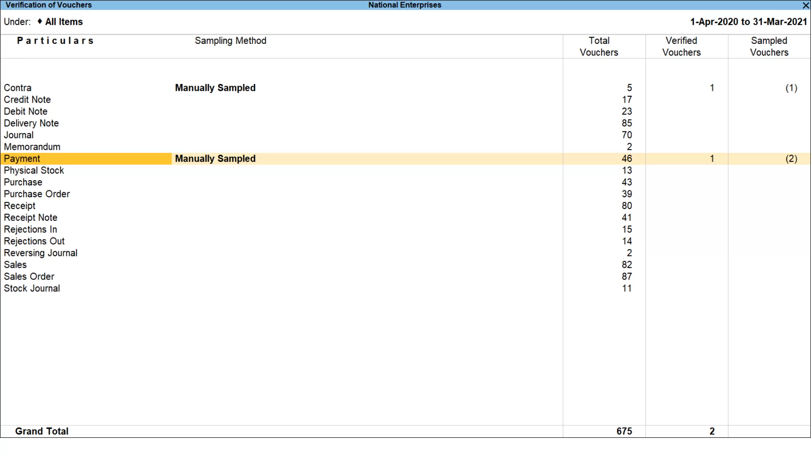
Task: Click the 1-Apr-2020 to 31-Mar-2021 period
Action: pos(748,22)
